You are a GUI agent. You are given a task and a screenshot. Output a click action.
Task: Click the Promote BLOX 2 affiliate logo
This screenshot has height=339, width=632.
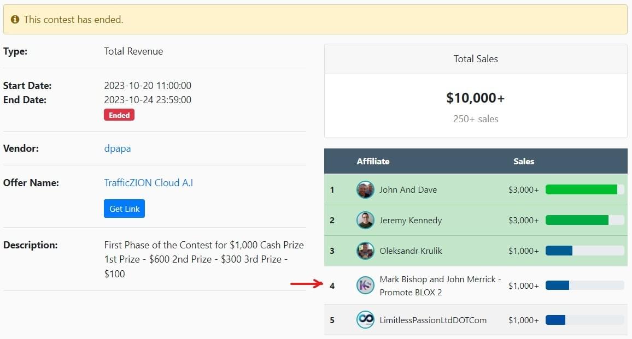365,285
